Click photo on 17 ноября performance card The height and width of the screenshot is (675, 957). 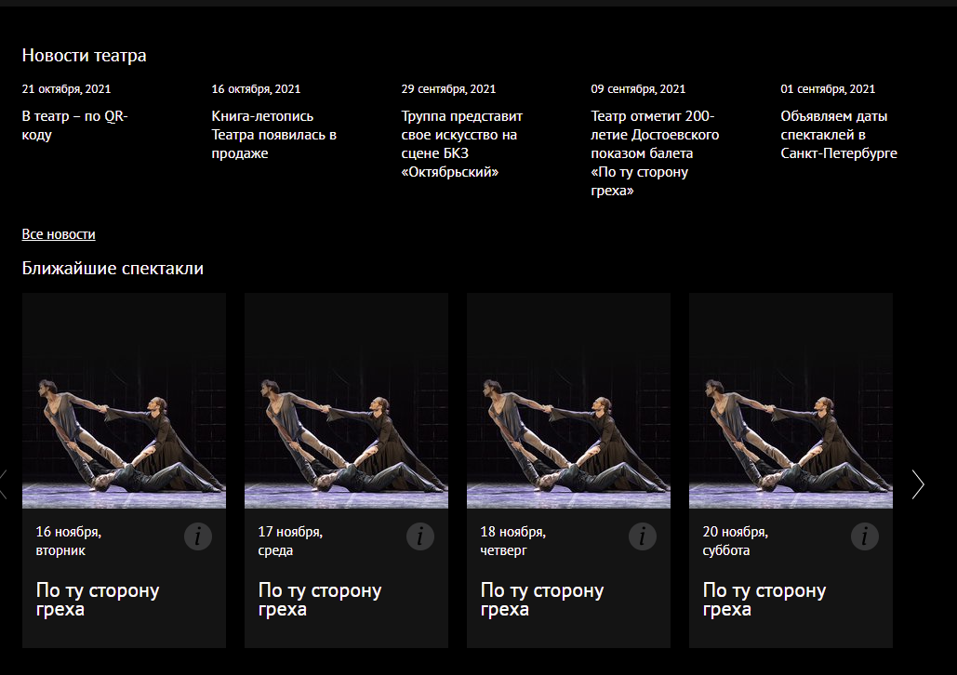(346, 401)
